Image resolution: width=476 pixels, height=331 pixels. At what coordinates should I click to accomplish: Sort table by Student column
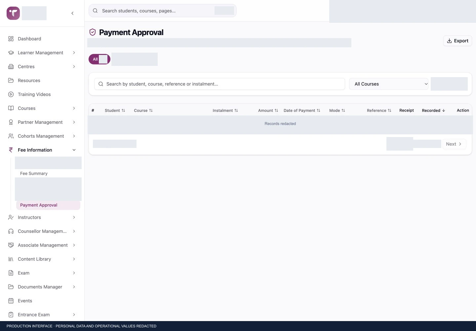(x=115, y=111)
